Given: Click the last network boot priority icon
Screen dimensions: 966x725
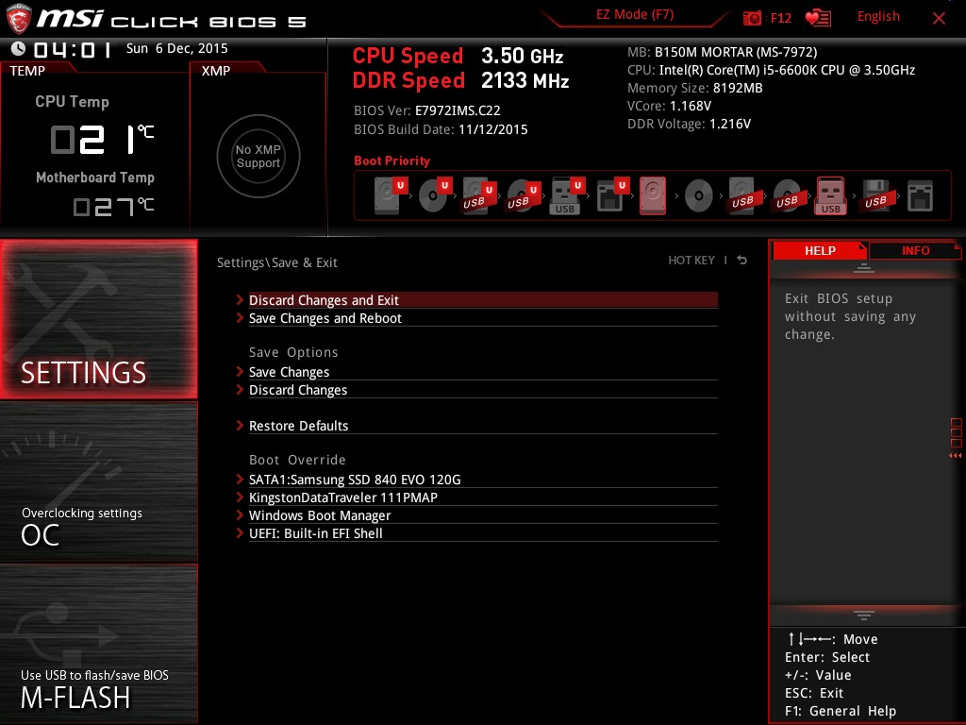Looking at the screenshot, I should 919,196.
